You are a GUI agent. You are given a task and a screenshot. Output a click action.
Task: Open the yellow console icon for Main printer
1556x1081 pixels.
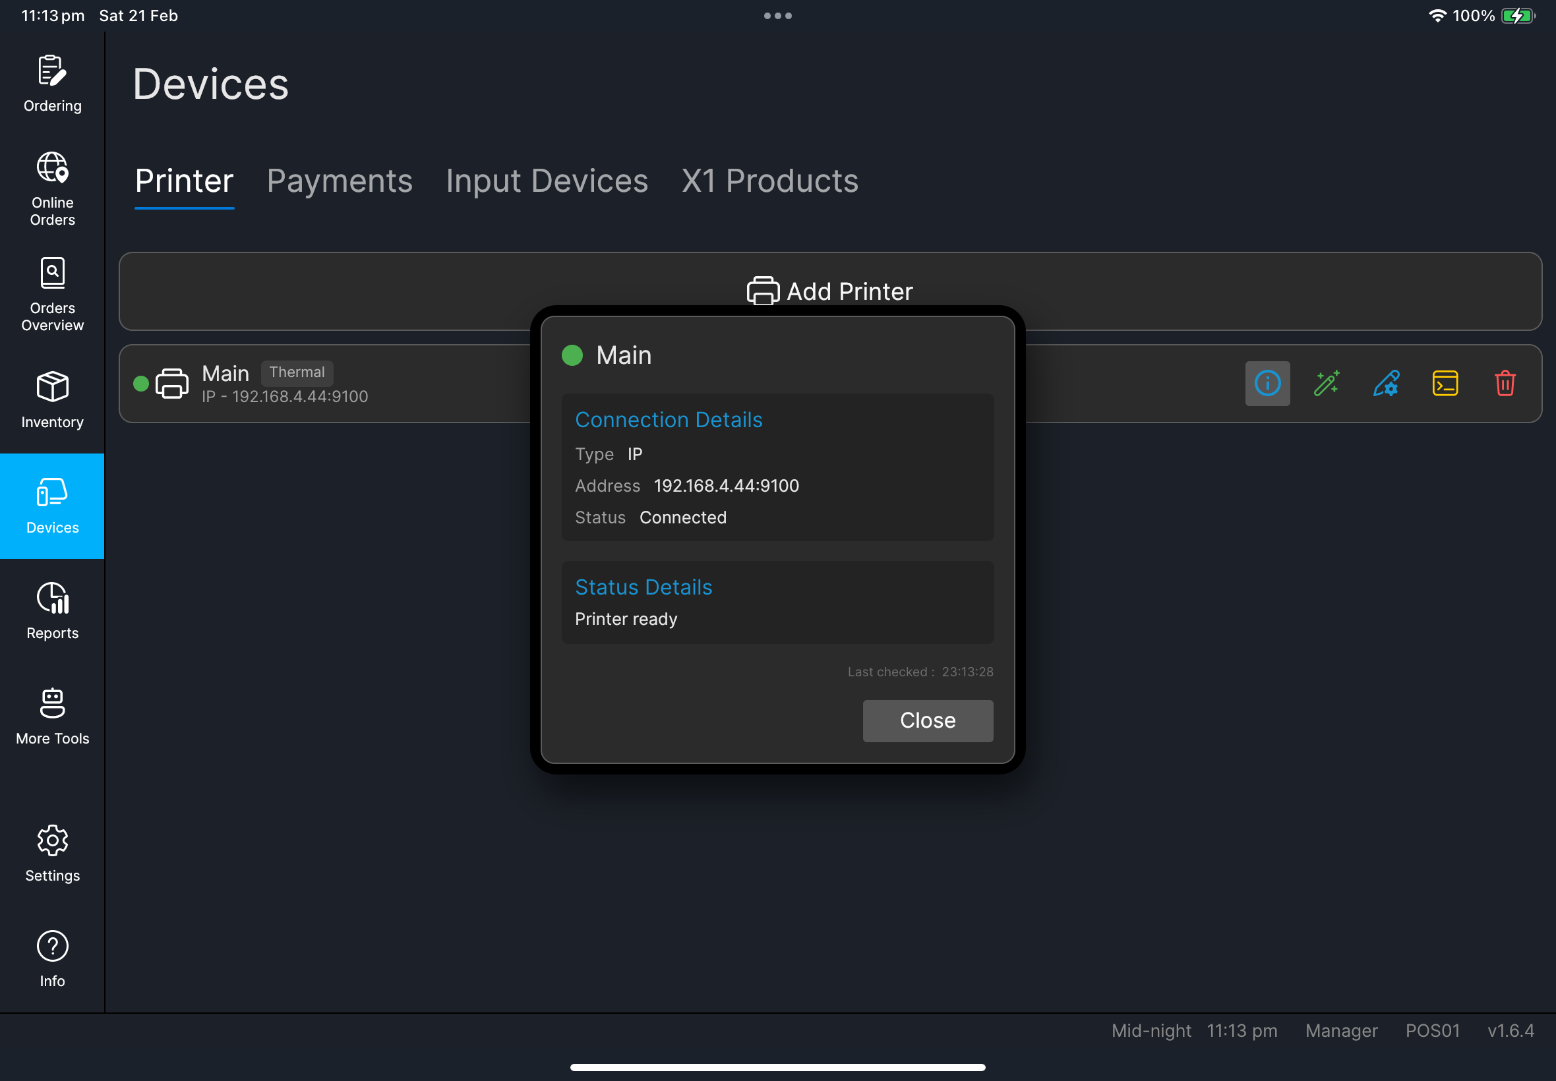[1445, 384]
